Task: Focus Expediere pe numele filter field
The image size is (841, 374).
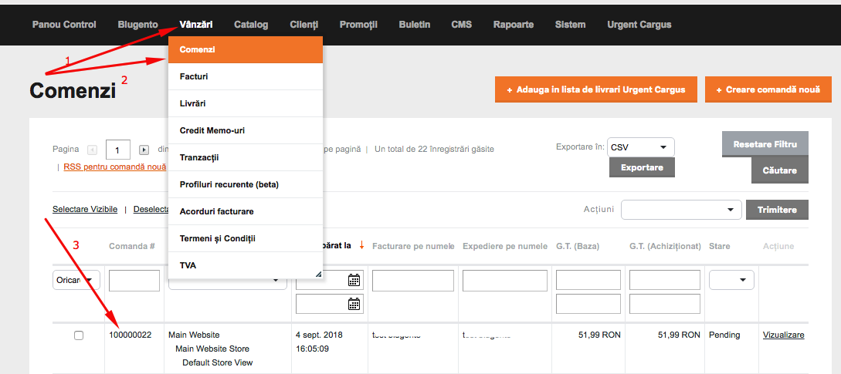Action: coord(505,281)
